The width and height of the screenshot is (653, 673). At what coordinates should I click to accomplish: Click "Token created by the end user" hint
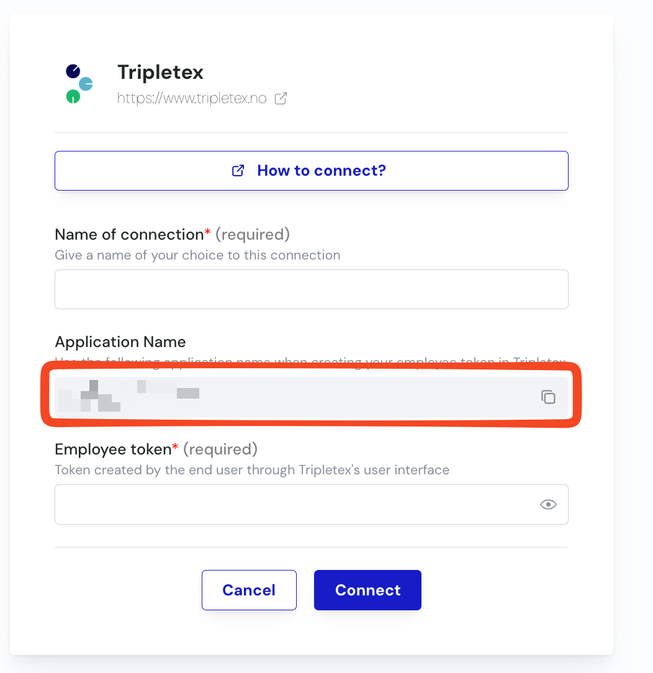coord(252,470)
